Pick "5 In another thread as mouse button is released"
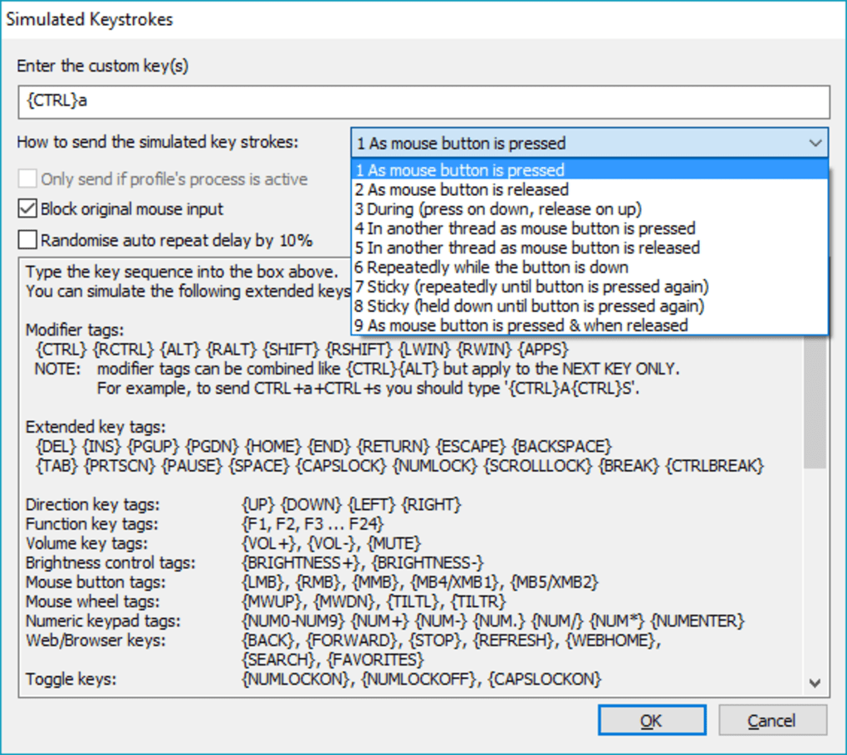Image resolution: width=847 pixels, height=755 pixels. [x=500, y=247]
